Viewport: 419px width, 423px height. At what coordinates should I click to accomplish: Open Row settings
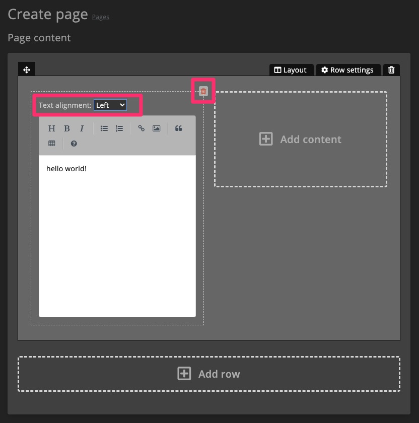[x=348, y=70]
